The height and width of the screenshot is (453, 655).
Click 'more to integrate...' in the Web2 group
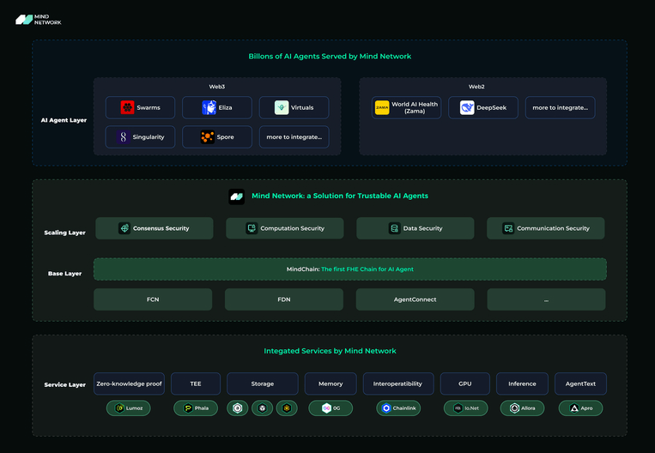tap(561, 108)
